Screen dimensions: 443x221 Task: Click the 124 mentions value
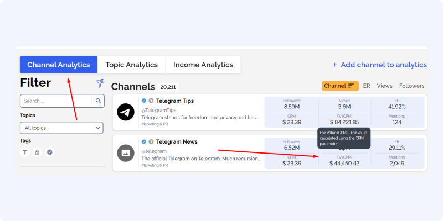coord(397,122)
